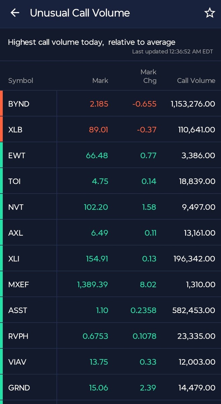Select the NVT row

tap(16, 207)
